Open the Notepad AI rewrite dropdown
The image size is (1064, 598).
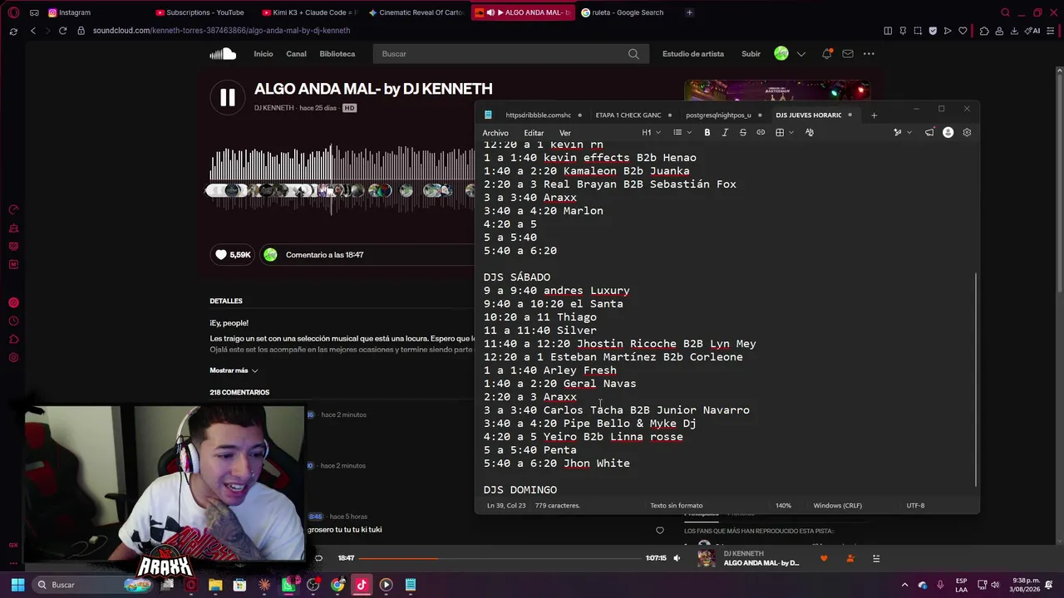tap(901, 133)
